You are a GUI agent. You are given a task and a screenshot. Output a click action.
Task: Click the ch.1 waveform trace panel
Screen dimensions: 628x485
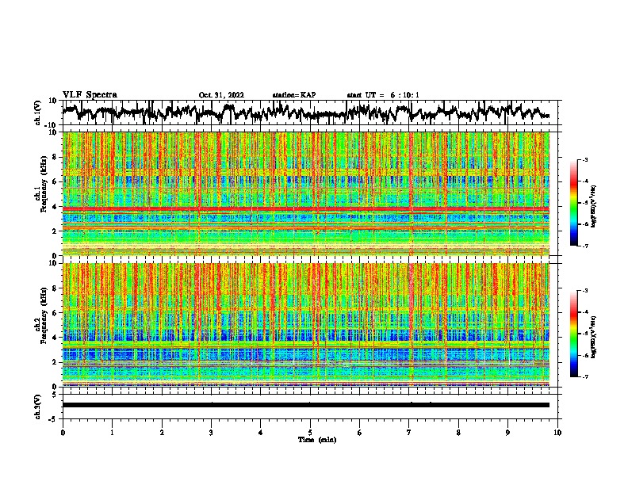tap(312, 113)
